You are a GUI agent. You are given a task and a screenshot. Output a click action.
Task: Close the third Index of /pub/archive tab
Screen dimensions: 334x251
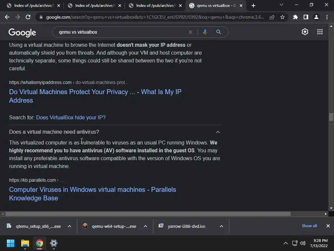click(x=180, y=6)
